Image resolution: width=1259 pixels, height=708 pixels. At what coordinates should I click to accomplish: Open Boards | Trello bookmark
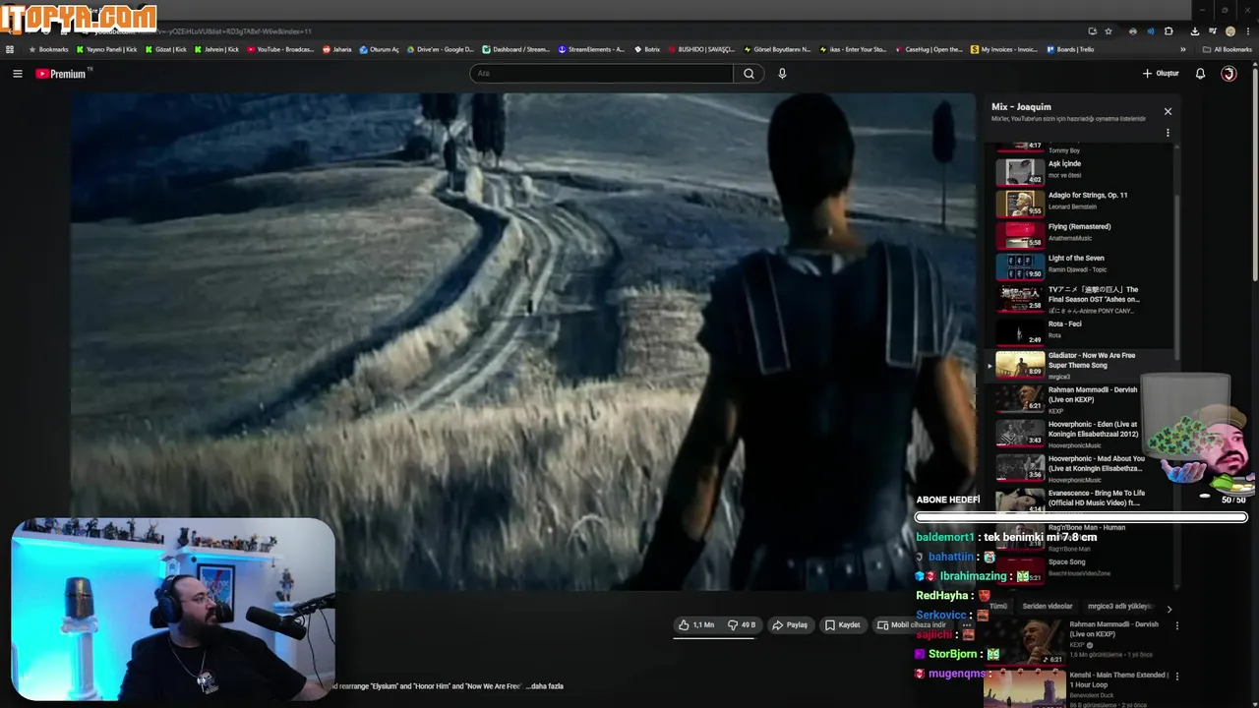click(x=1070, y=49)
